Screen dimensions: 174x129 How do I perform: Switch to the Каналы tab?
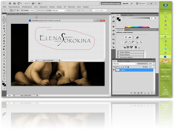pyautogui.click(x=120, y=61)
